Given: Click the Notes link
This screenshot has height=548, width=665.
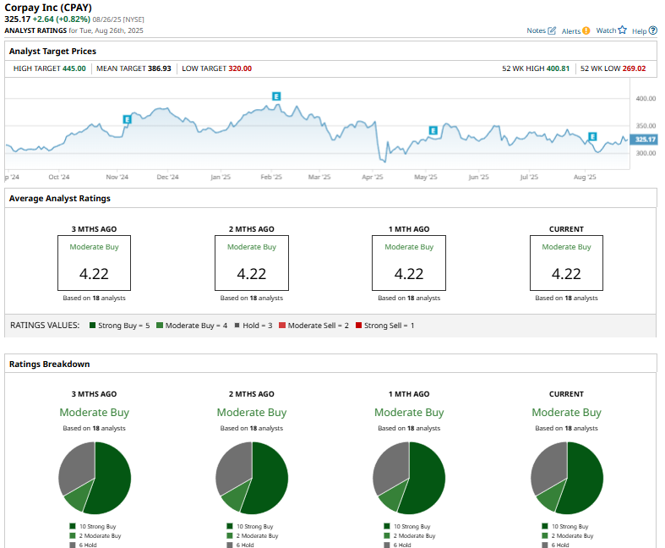Looking at the screenshot, I should click(536, 30).
